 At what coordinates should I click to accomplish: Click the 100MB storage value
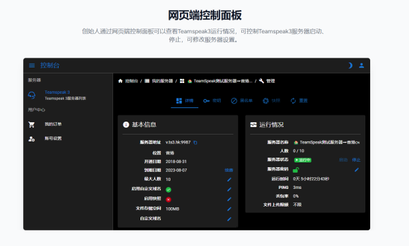tap(172, 209)
